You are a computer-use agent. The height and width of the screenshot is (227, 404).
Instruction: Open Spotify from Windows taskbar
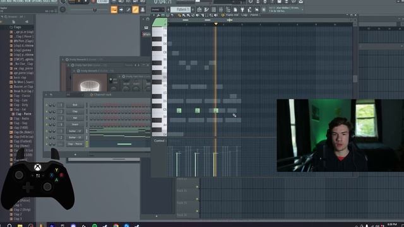[x=95, y=226]
